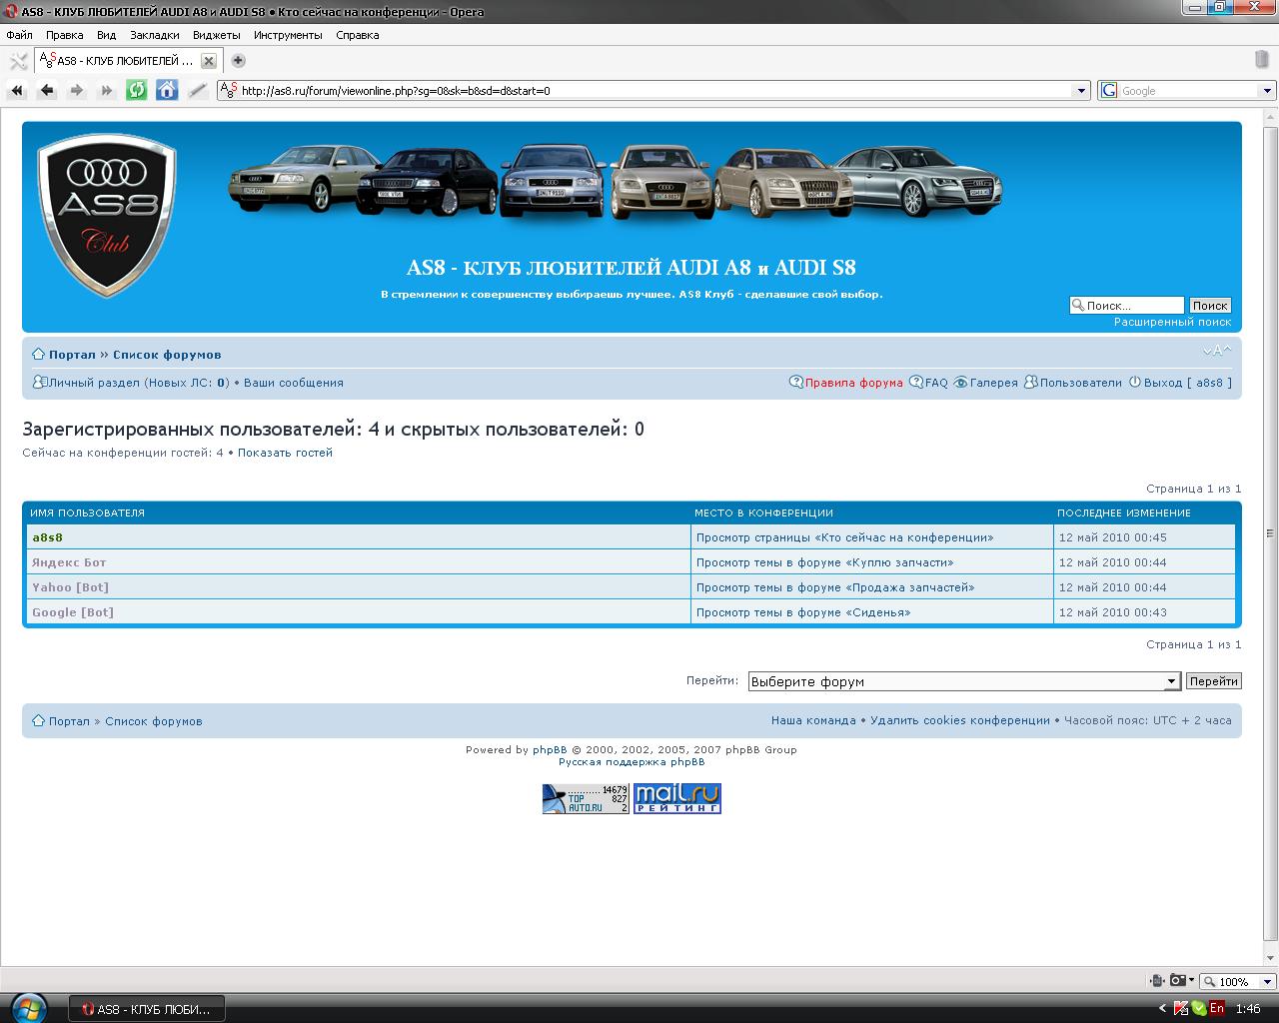Switch the En keyboard language indicator
1279x1023 pixels.
[x=1216, y=1008]
